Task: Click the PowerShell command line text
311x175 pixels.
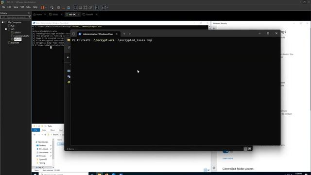Action: 112,40
